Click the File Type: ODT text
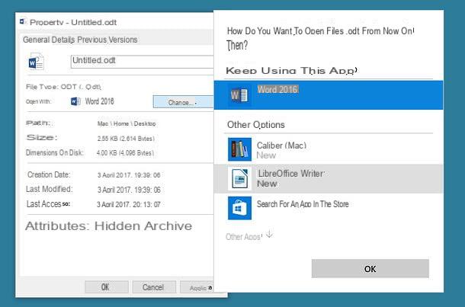 (63, 87)
